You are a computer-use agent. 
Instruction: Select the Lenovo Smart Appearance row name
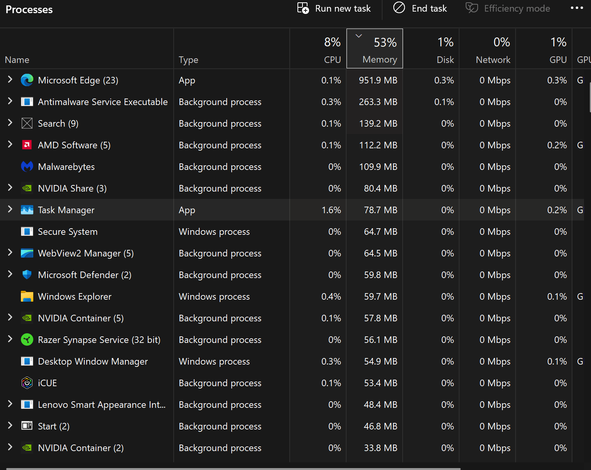point(102,405)
